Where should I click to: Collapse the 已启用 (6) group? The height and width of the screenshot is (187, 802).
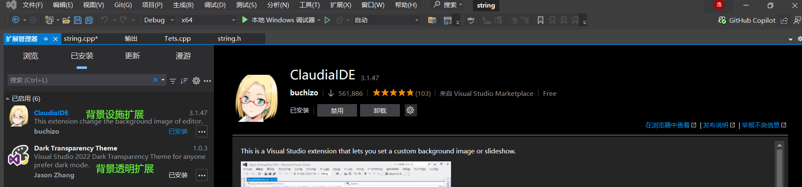coord(8,99)
